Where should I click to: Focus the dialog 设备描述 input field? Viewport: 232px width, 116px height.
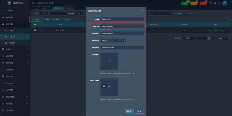coord(122,48)
